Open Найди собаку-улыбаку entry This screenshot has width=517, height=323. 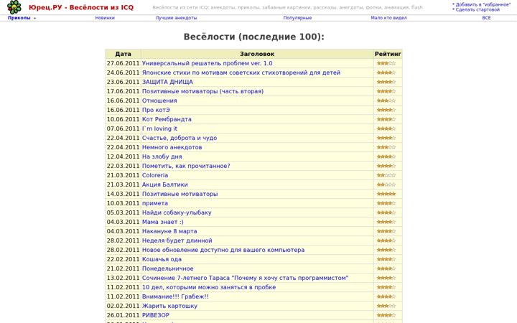tap(177, 212)
